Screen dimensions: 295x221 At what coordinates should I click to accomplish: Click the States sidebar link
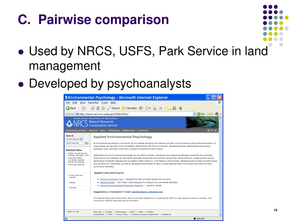[x=72, y=182]
